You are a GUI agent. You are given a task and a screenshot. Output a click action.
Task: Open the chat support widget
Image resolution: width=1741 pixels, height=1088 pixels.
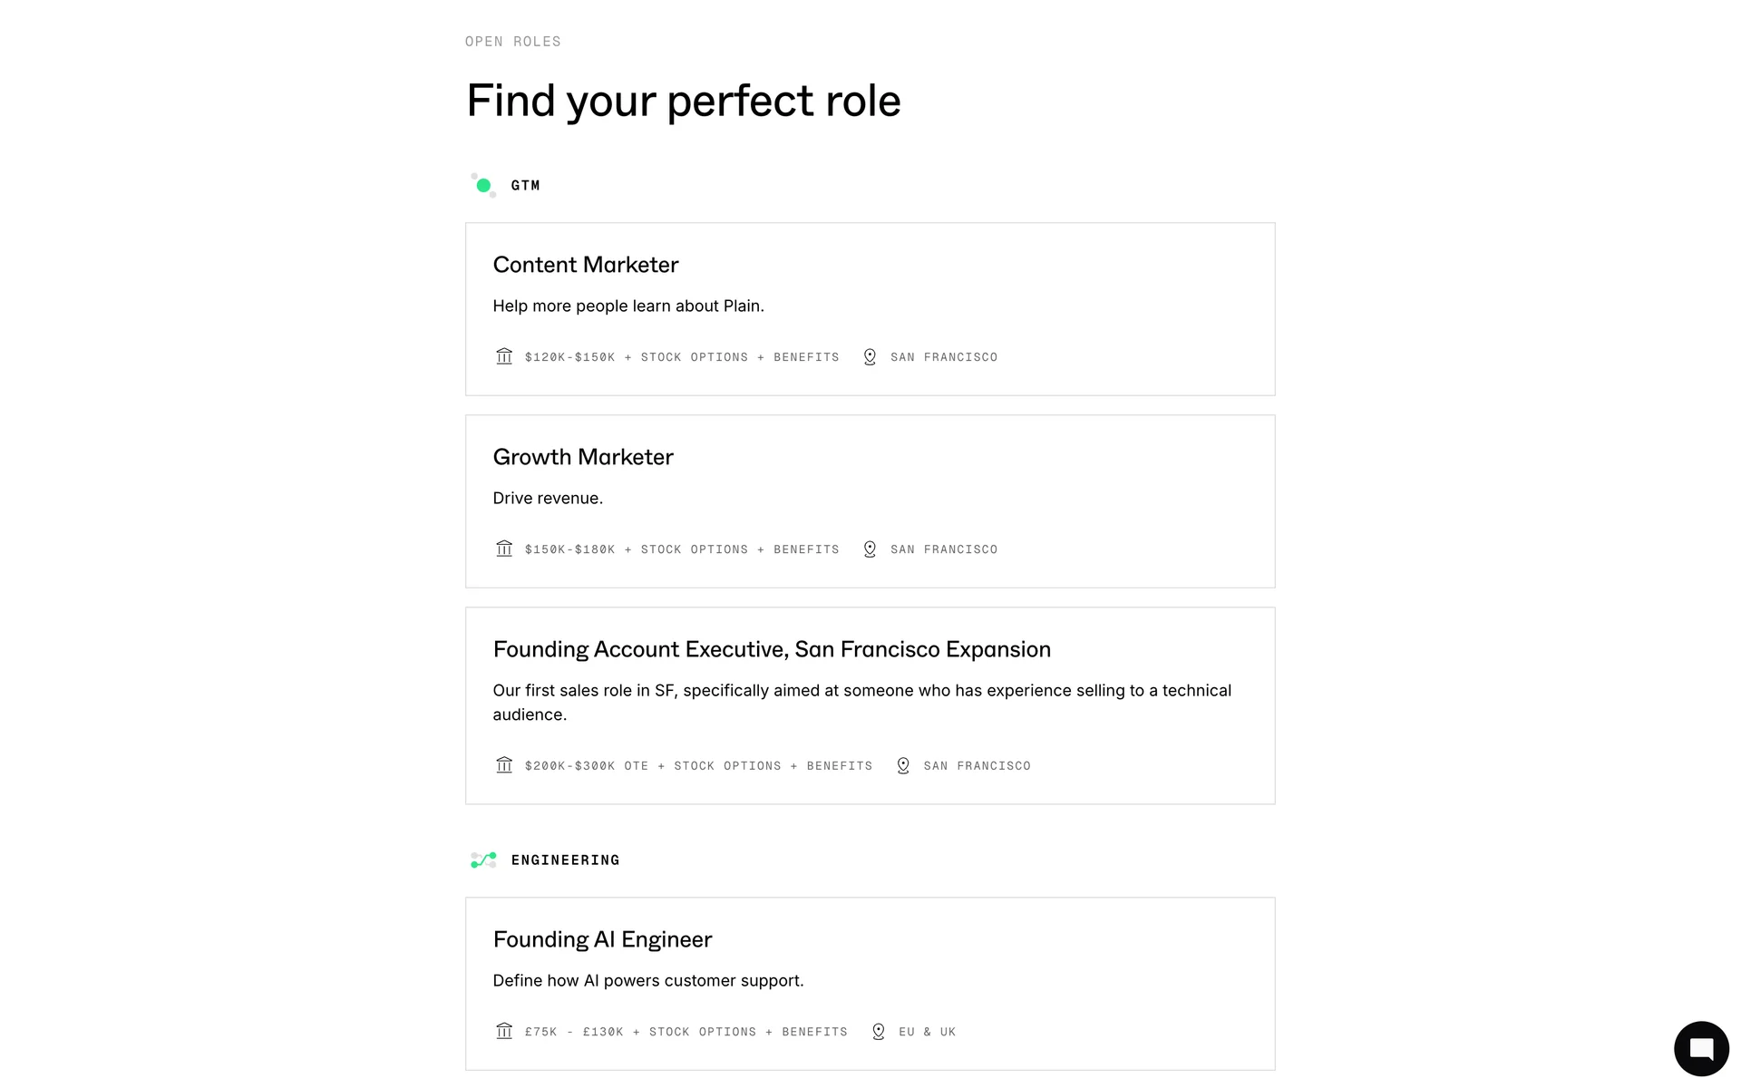click(1701, 1048)
